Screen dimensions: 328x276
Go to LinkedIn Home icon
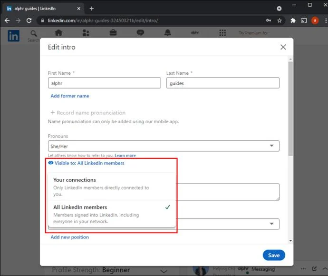(58, 33)
